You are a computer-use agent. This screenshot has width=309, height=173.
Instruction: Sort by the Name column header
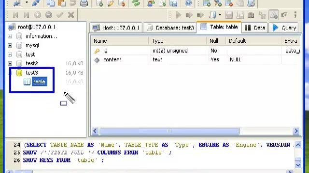click(120, 41)
